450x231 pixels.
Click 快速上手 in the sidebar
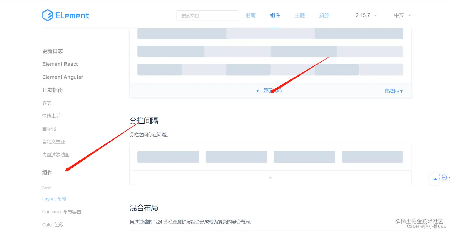[x=51, y=116]
